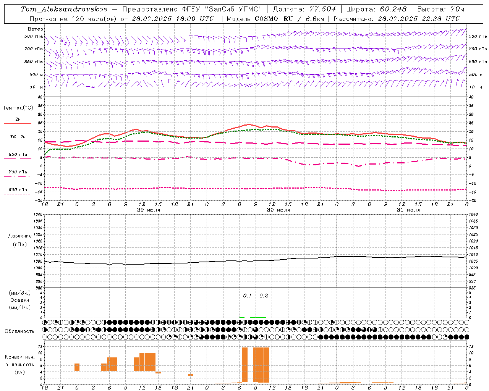Click the elevation label Высота: 70м
The height and width of the screenshot is (391, 489).
click(441, 9)
